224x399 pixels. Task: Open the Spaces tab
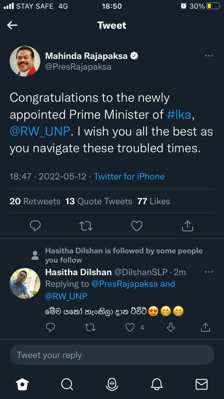(x=112, y=384)
